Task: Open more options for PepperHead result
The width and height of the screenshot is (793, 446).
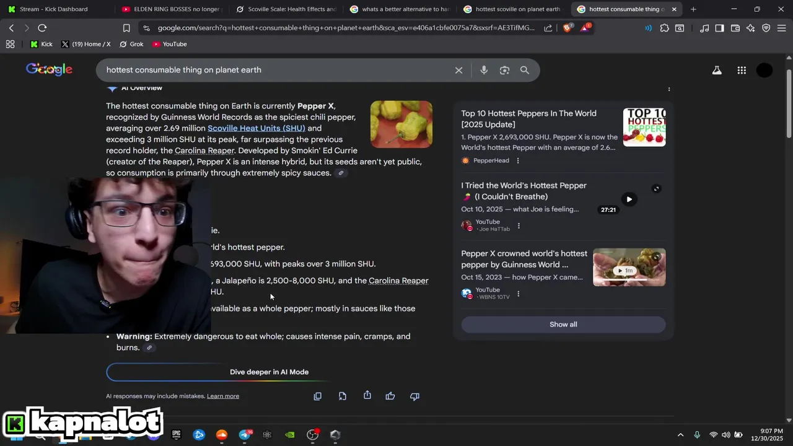Action: coord(518,160)
